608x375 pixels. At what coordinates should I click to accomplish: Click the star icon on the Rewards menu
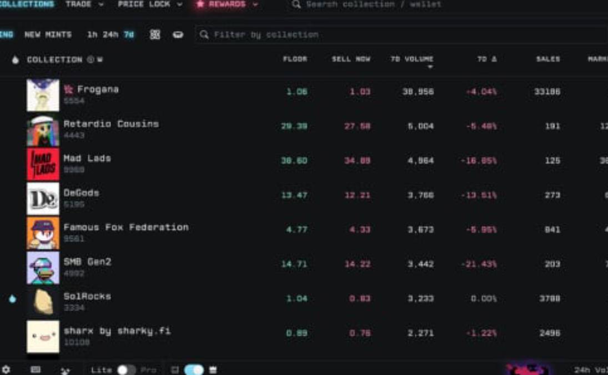coord(200,4)
